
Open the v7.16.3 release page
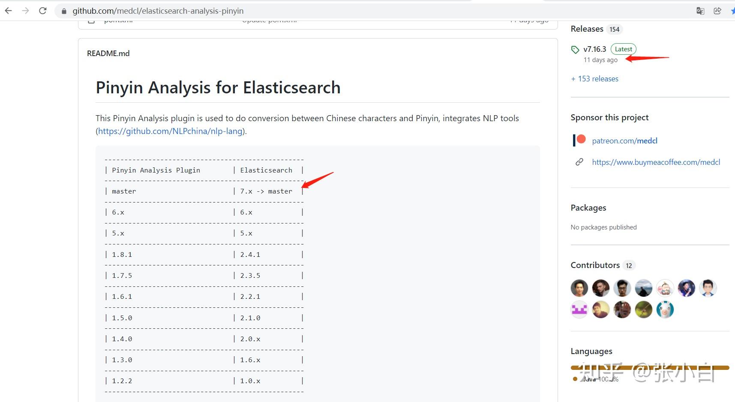595,49
